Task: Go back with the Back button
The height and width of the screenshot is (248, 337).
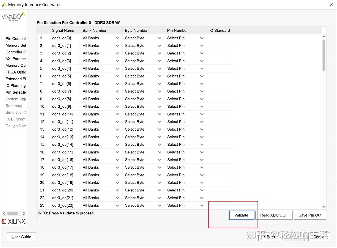Action: point(269,237)
